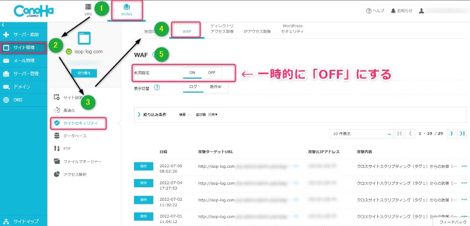Go to last page button

pyautogui.click(x=462, y=133)
